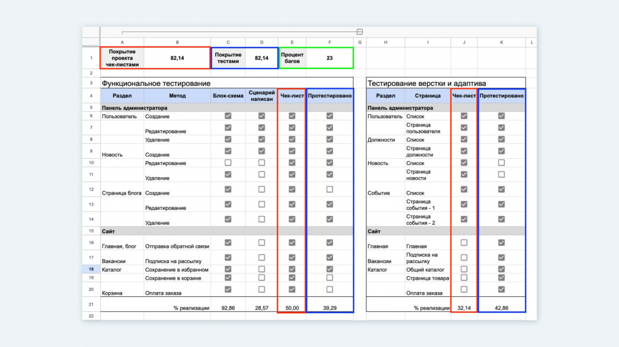Click the Сценарий написан heading cell
This screenshot has width=619, height=347.
pyautogui.click(x=261, y=96)
